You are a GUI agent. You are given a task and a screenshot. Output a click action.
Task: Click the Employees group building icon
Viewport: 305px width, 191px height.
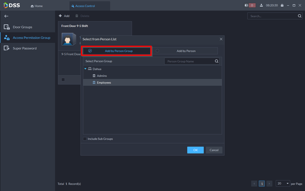point(94,82)
